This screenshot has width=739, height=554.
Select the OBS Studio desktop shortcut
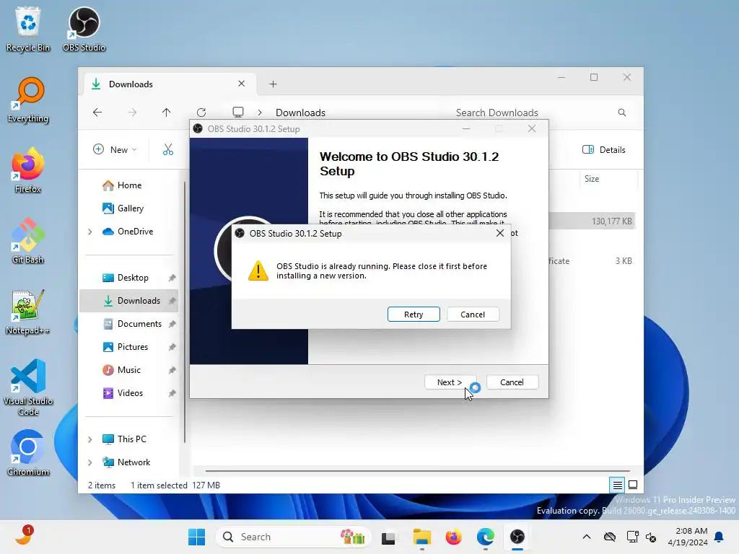pos(84,29)
